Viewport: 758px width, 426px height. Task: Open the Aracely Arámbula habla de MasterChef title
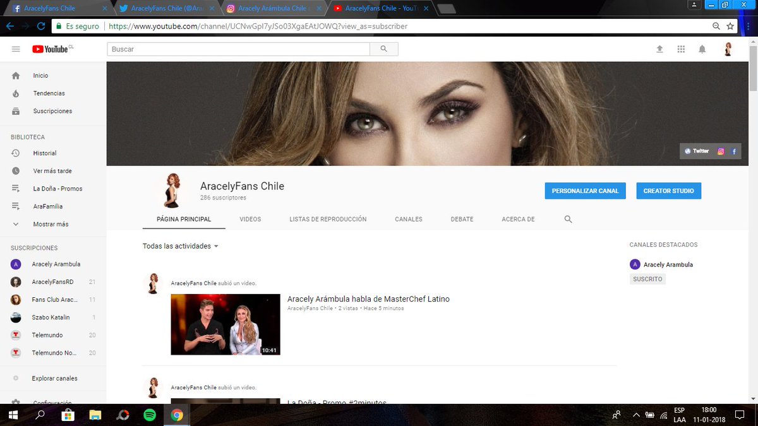(368, 299)
